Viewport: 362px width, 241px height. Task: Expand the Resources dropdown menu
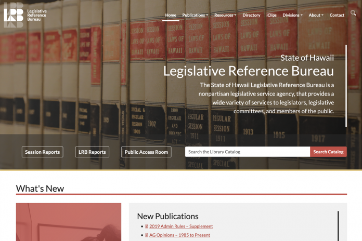[225, 15]
